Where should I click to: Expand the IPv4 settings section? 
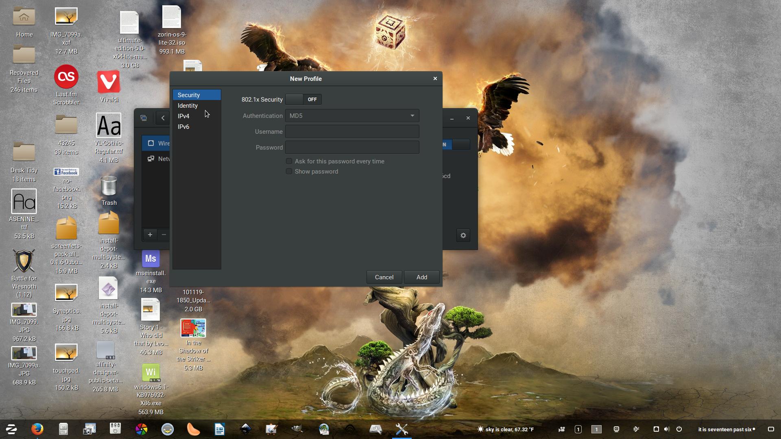[183, 116]
